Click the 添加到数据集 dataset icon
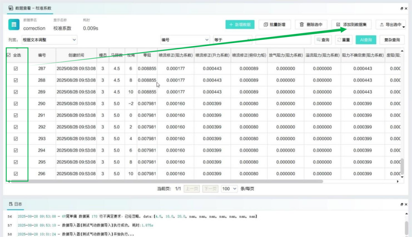The width and height of the screenshot is (412, 237). pyautogui.click(x=338, y=25)
